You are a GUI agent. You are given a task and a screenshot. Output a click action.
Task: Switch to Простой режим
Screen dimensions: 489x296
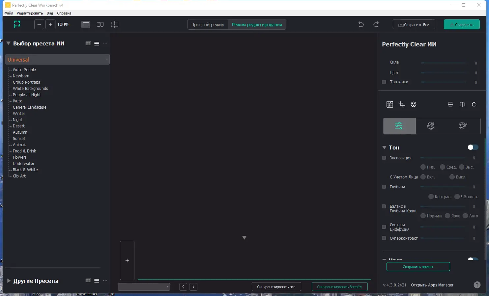click(x=208, y=25)
